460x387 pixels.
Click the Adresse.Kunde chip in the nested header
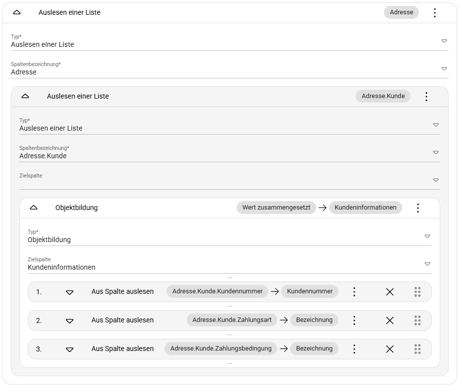point(383,96)
